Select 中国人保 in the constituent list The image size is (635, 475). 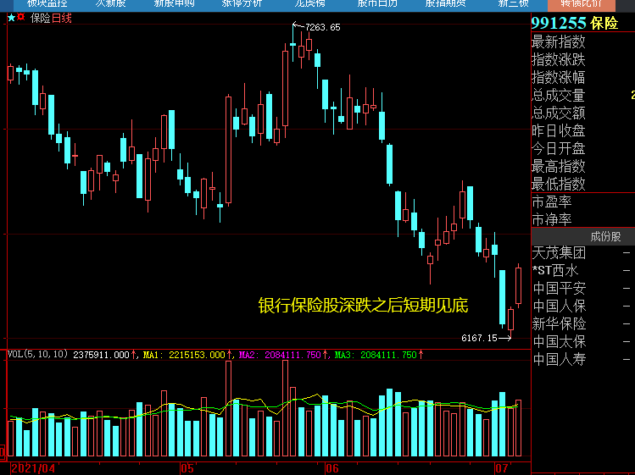(x=582, y=307)
